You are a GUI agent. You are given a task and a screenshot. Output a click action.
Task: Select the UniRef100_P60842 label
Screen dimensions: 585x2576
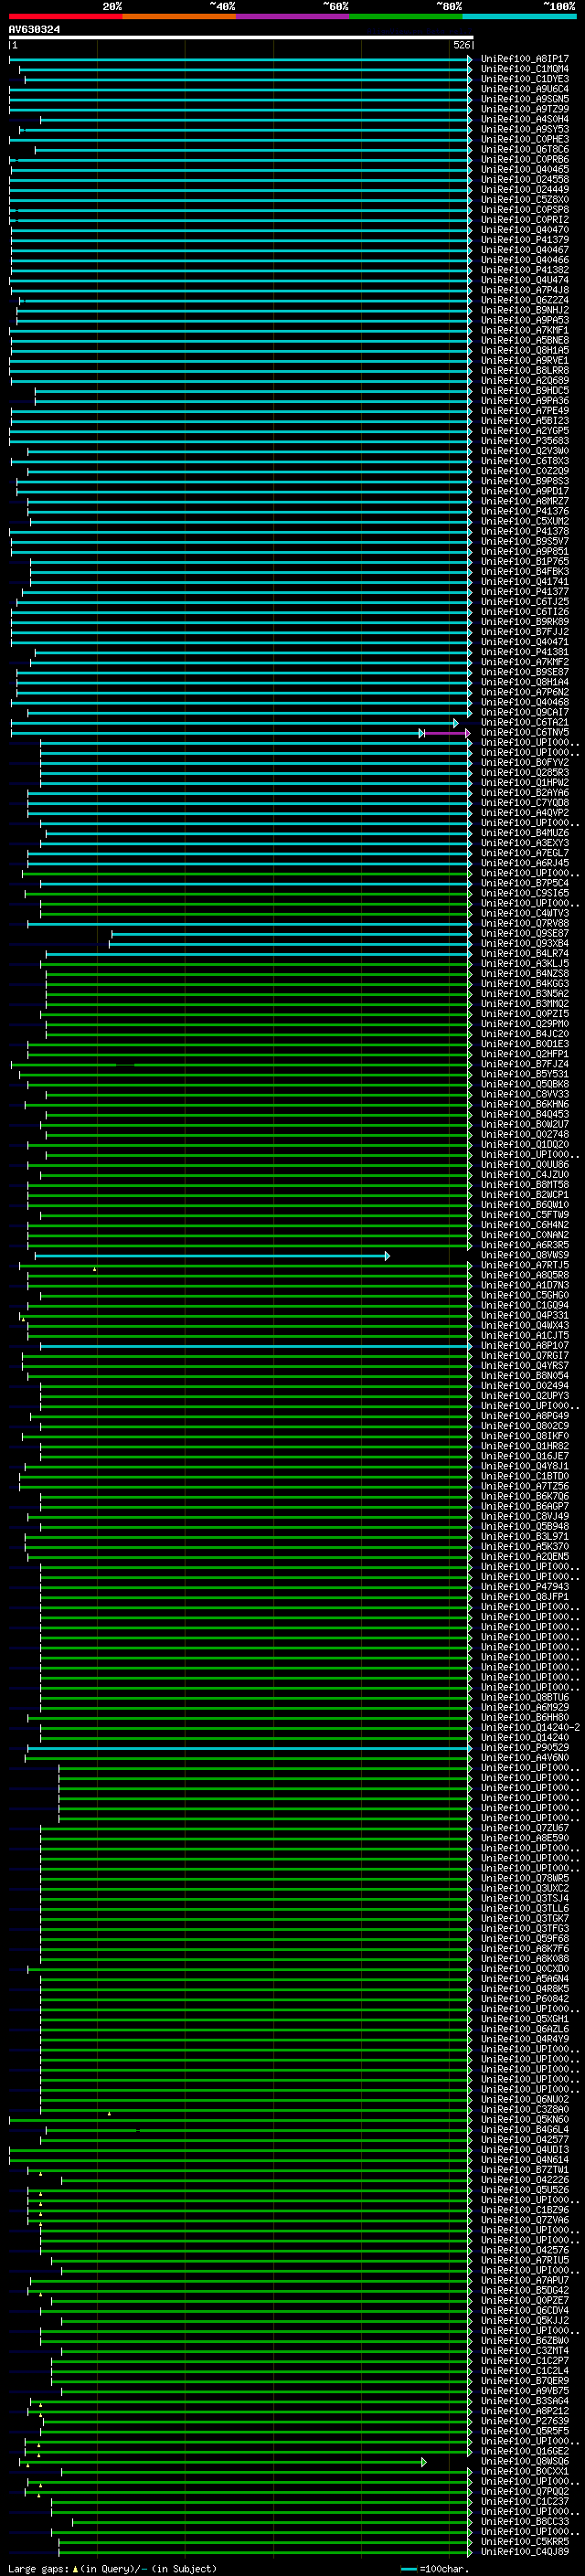pos(524,1999)
